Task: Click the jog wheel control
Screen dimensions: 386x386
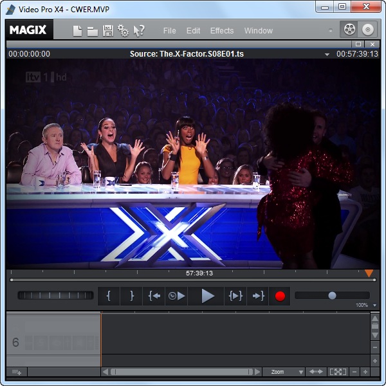Action: pyautogui.click(x=55, y=295)
